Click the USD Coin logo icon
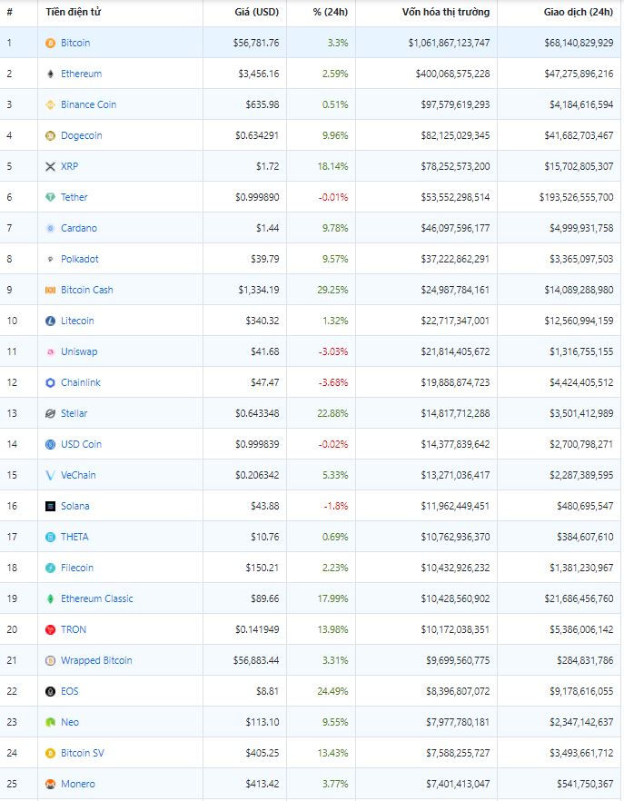Screen dimensions: 624x801 tap(50, 444)
